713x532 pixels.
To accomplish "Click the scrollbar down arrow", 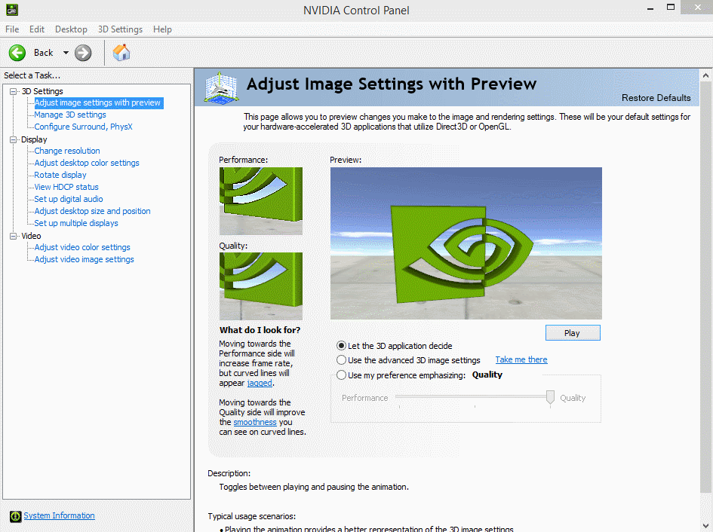I will tap(705, 526).
